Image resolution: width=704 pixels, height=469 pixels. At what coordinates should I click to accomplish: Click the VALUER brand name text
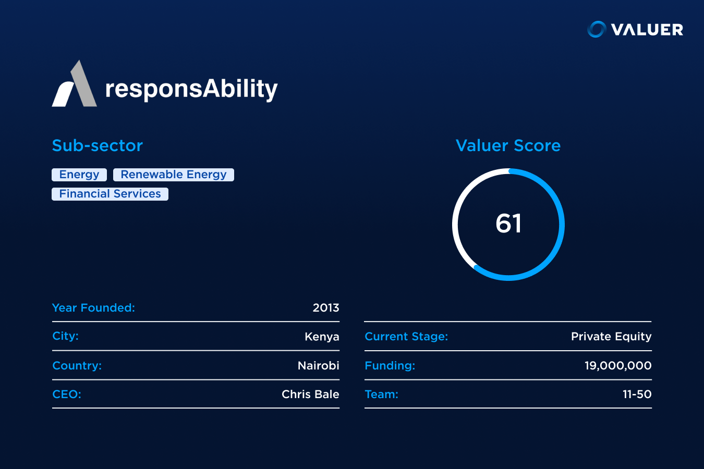click(x=647, y=30)
